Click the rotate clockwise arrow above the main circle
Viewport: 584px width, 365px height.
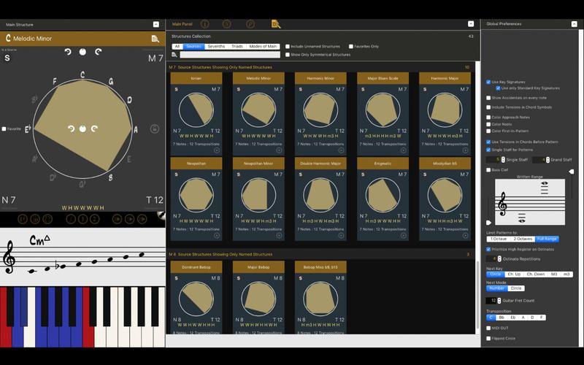[96, 52]
